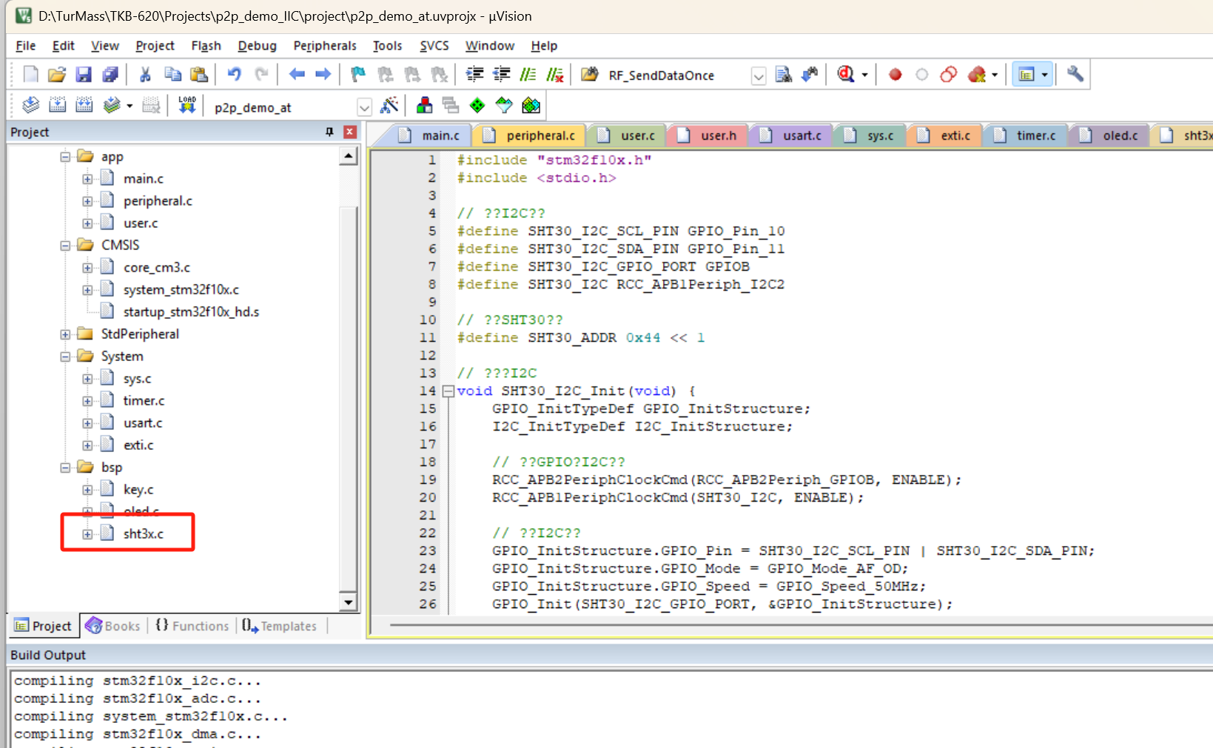The image size is (1213, 748).
Task: Expand the StdPeripheral folder
Action: (65, 334)
